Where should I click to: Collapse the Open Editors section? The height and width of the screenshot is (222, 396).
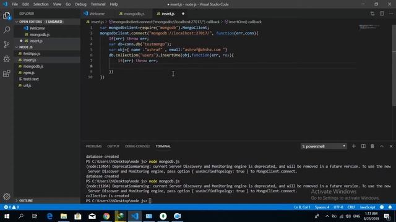click(47, 22)
